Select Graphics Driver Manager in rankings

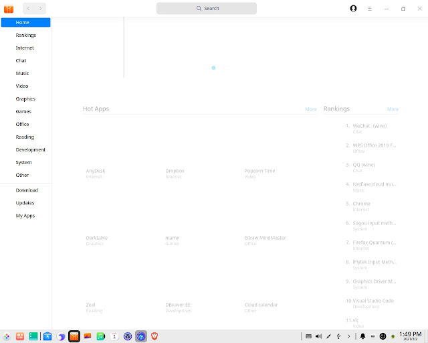click(x=370, y=283)
